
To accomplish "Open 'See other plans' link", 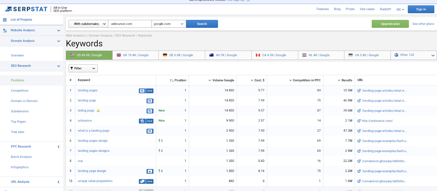I will point(423,24).
